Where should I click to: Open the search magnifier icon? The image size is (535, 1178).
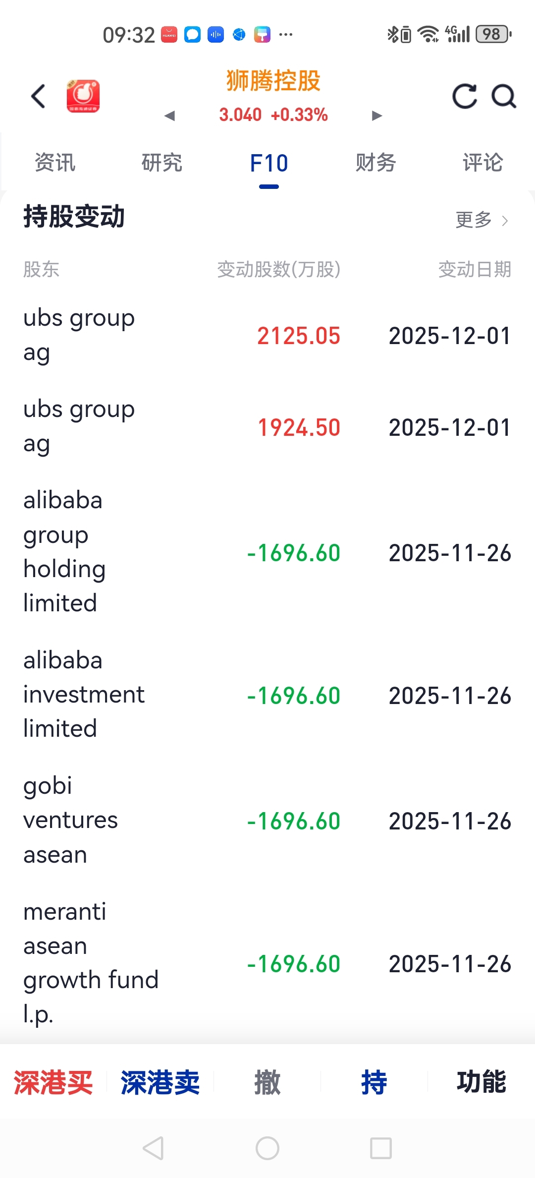503,96
